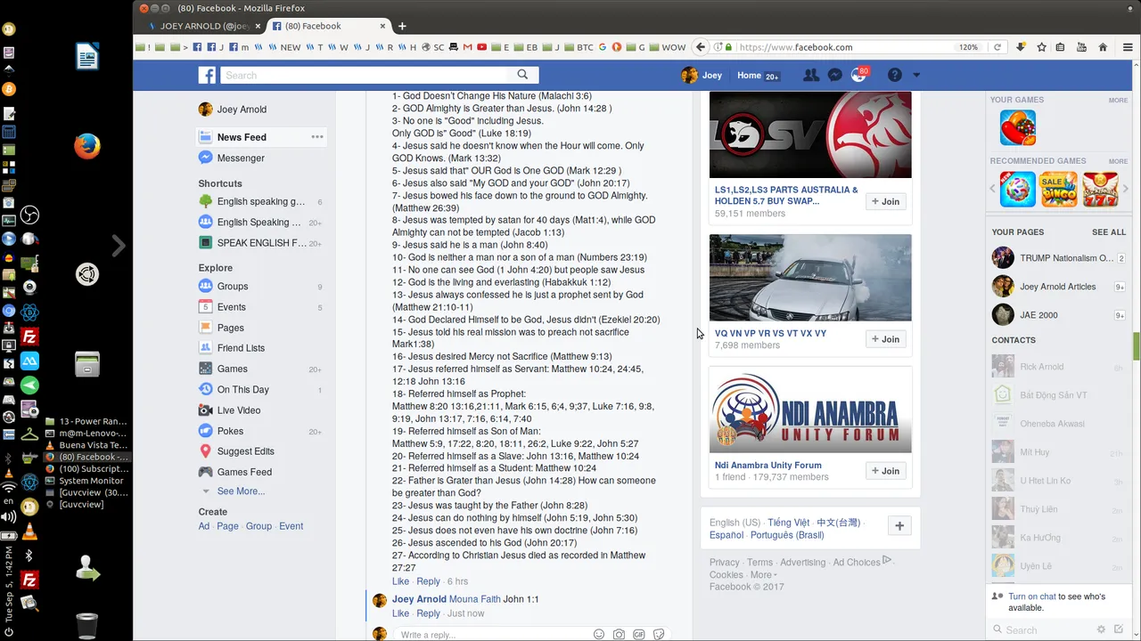Open News Feed options ellipsis
The width and height of the screenshot is (1141, 641).
click(x=316, y=137)
